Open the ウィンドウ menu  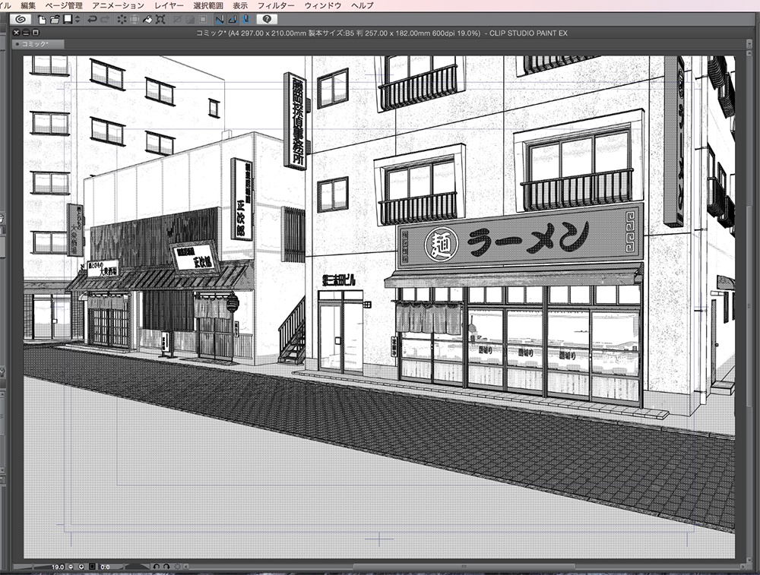(323, 5)
